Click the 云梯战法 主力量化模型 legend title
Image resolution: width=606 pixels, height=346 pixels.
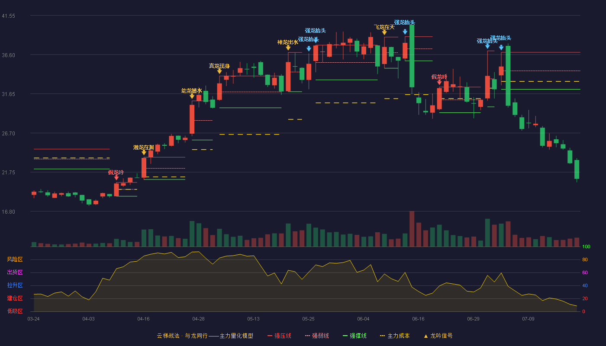(205, 336)
